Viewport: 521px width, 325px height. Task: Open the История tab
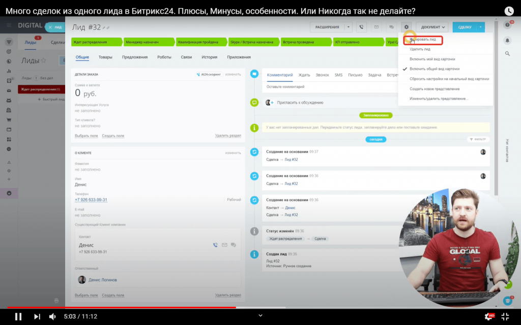tap(209, 57)
